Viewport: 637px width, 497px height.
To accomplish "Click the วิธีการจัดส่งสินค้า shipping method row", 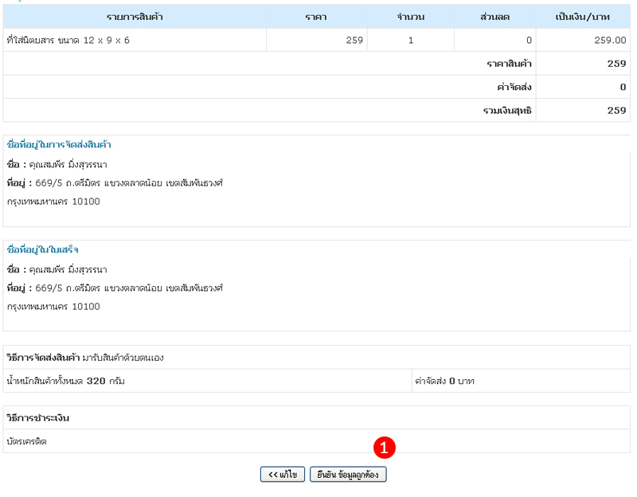I will [x=85, y=358].
